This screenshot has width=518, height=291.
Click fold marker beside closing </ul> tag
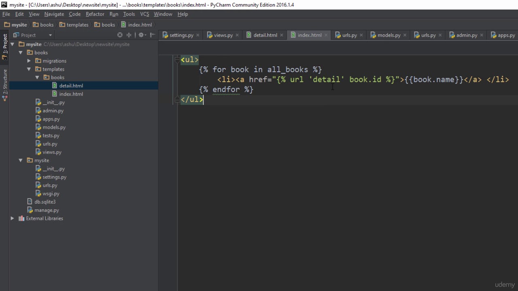pos(177,99)
